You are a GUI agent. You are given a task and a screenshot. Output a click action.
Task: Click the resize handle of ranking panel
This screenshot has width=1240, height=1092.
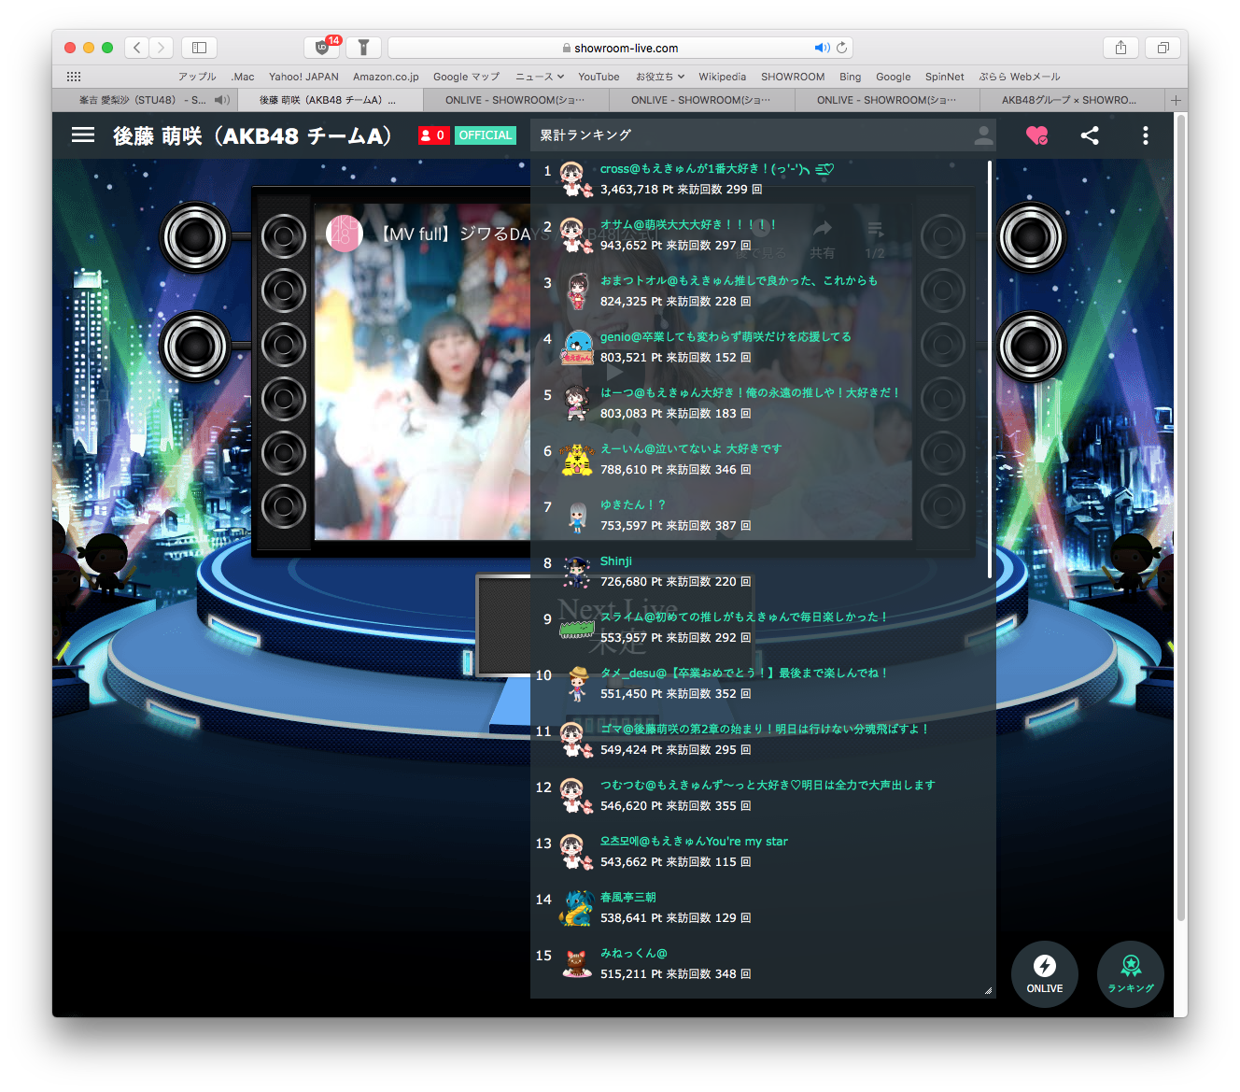[988, 990]
